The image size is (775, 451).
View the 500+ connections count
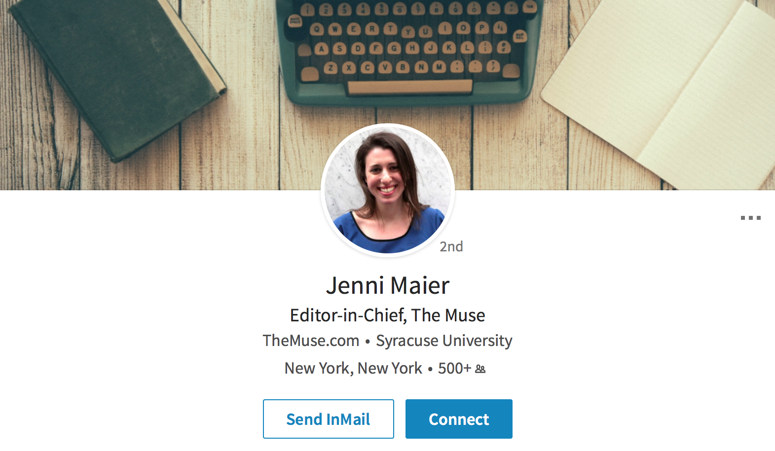click(x=454, y=368)
